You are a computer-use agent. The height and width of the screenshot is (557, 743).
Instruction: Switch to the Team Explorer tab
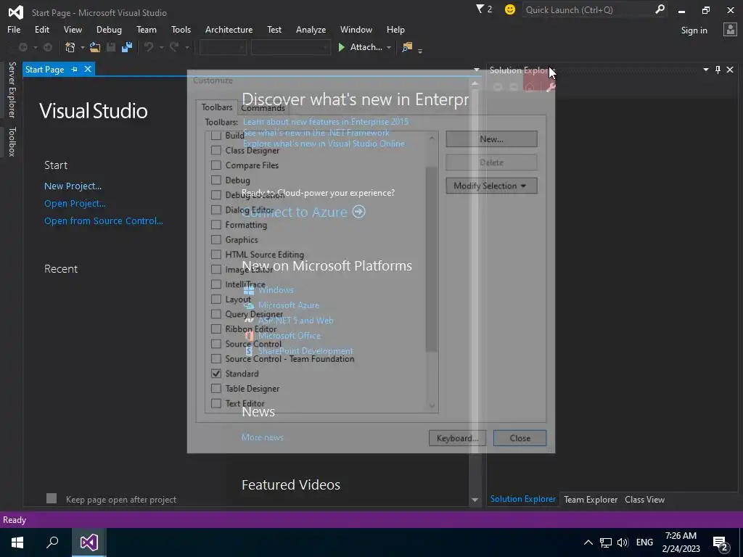coord(591,499)
